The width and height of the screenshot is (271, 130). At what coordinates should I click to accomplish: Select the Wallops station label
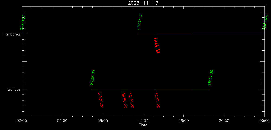[x=14, y=89]
